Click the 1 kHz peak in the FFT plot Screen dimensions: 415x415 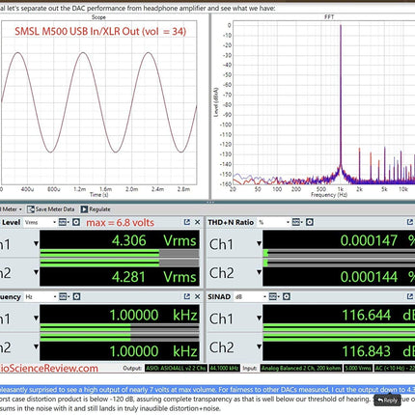[x=341, y=97]
